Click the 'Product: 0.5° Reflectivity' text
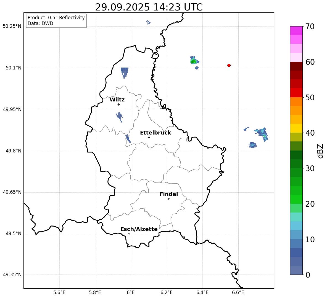This screenshot has width=327, height=298. (x=56, y=17)
